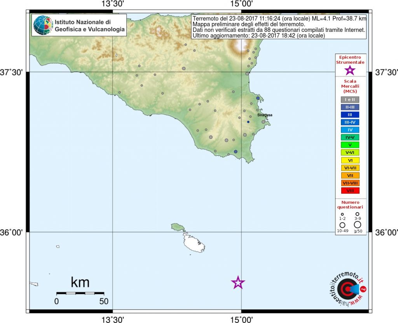Click the 'Istituto Nazionale di Geofisica' title text
This screenshot has height=323, width=398.
tap(89, 25)
